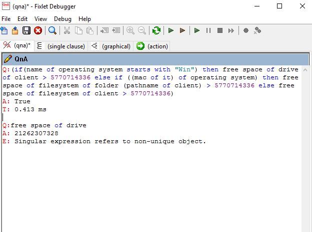Screen dimensions: 312x232
Task: Toggle breakpoint with the circle icon
Action: [246, 30]
